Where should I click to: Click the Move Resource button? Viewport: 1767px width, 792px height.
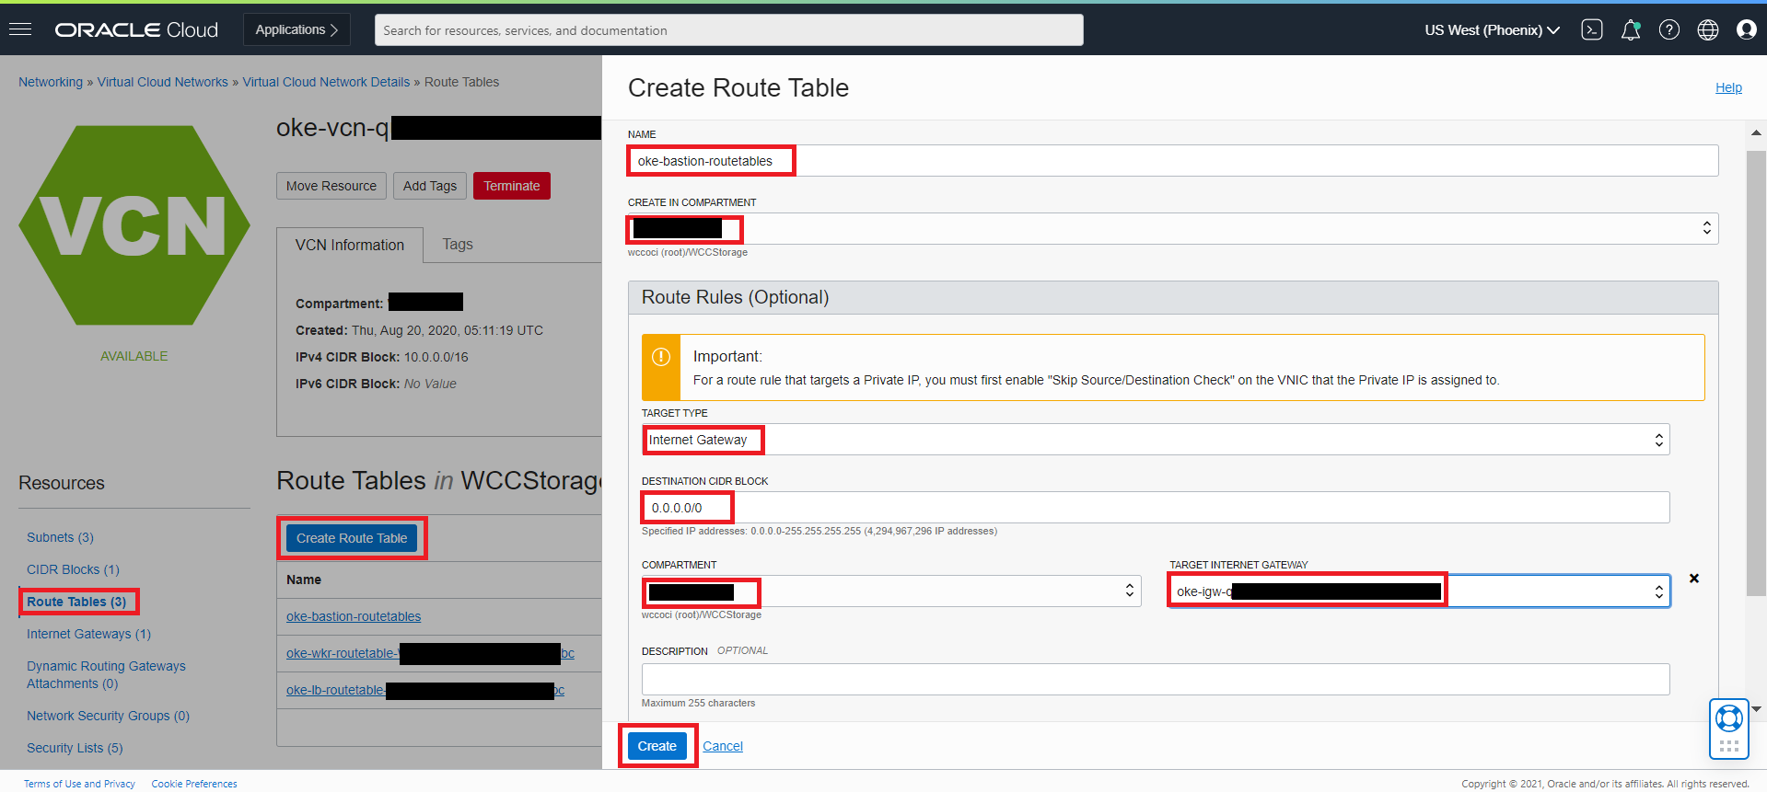pos(331,186)
